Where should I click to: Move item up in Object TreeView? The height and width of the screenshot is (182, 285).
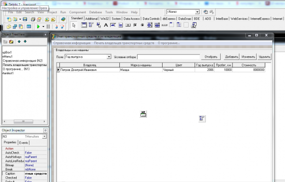click(19, 41)
